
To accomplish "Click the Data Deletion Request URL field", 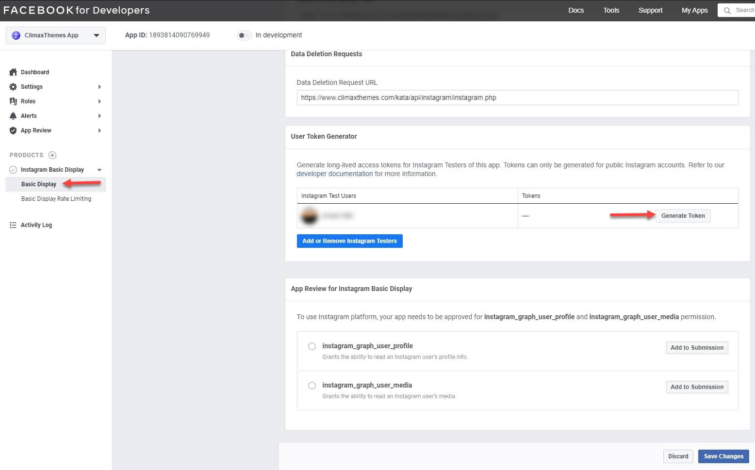I will pos(517,97).
